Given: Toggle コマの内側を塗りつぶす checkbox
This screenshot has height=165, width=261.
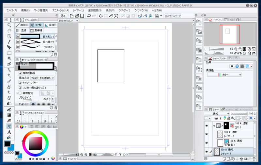Looking at the screenshot, I should click(20, 88).
